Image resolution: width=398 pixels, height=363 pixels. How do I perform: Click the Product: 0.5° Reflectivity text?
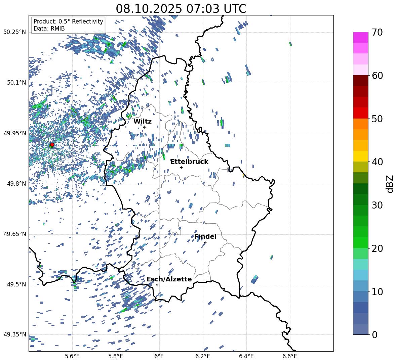(68, 21)
